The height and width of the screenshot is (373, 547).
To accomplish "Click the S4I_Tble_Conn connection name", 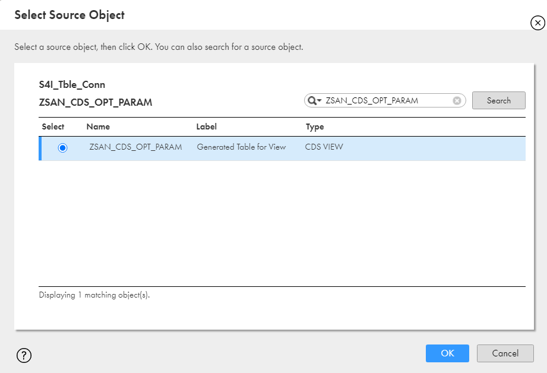I will (72, 85).
